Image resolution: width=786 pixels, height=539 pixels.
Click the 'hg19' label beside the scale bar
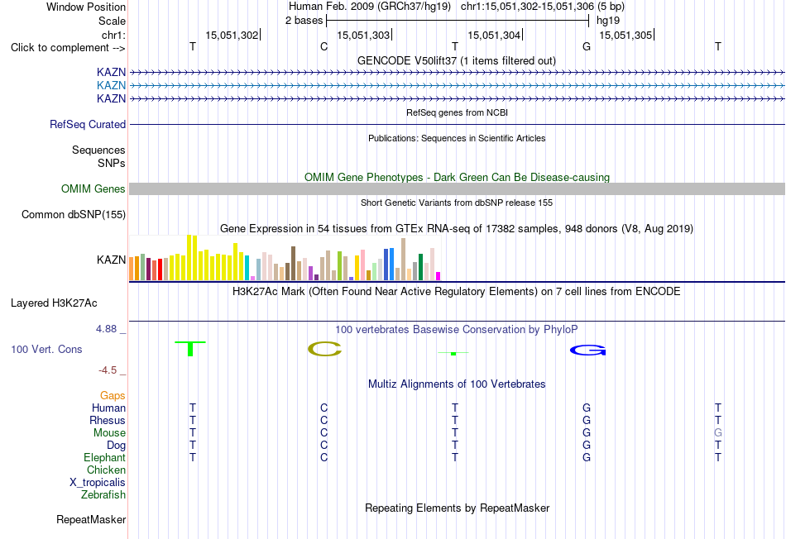pyautogui.click(x=608, y=21)
